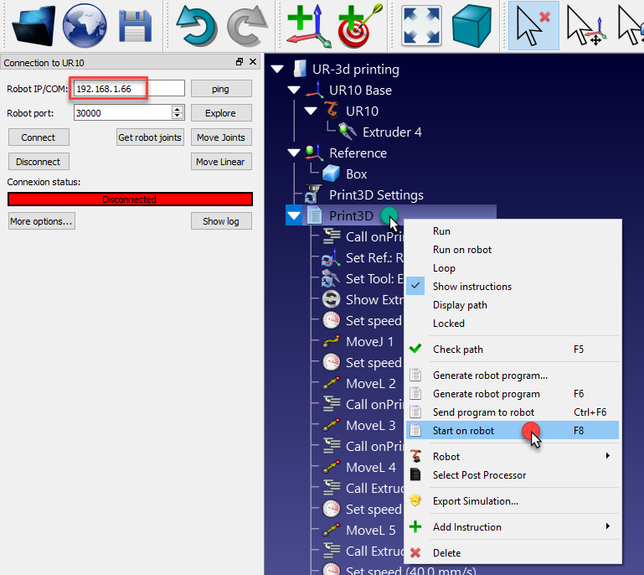Toggle Show instructions checked menu item
This screenshot has height=575, width=644.
point(471,287)
